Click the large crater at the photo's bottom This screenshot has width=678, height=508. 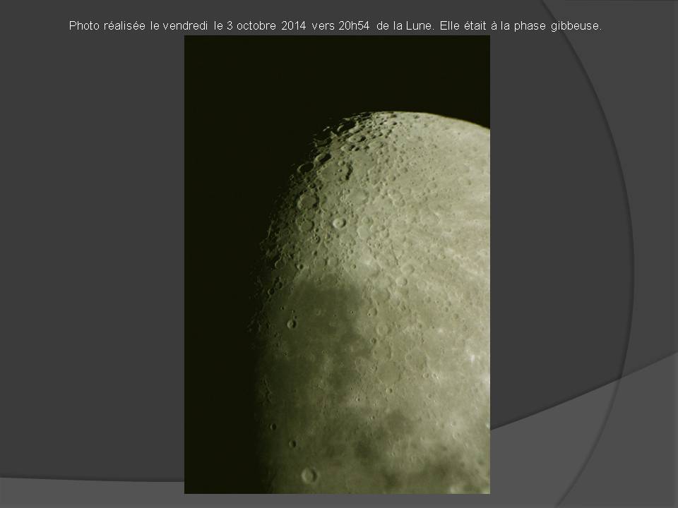pos(309,475)
